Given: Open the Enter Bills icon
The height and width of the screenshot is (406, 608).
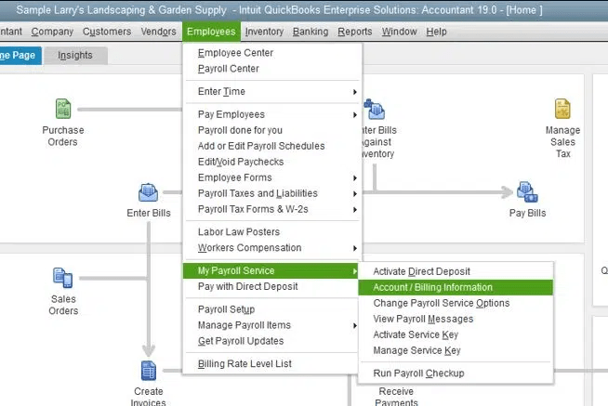Looking at the screenshot, I should click(x=149, y=193).
